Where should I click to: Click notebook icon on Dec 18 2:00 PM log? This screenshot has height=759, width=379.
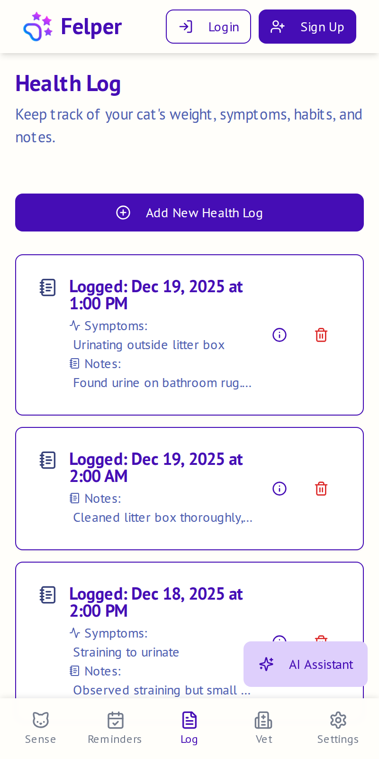point(48,595)
